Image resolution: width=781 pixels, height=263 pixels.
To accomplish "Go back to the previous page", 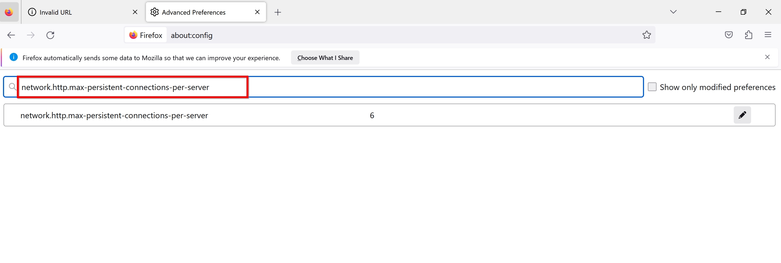I will coord(11,35).
